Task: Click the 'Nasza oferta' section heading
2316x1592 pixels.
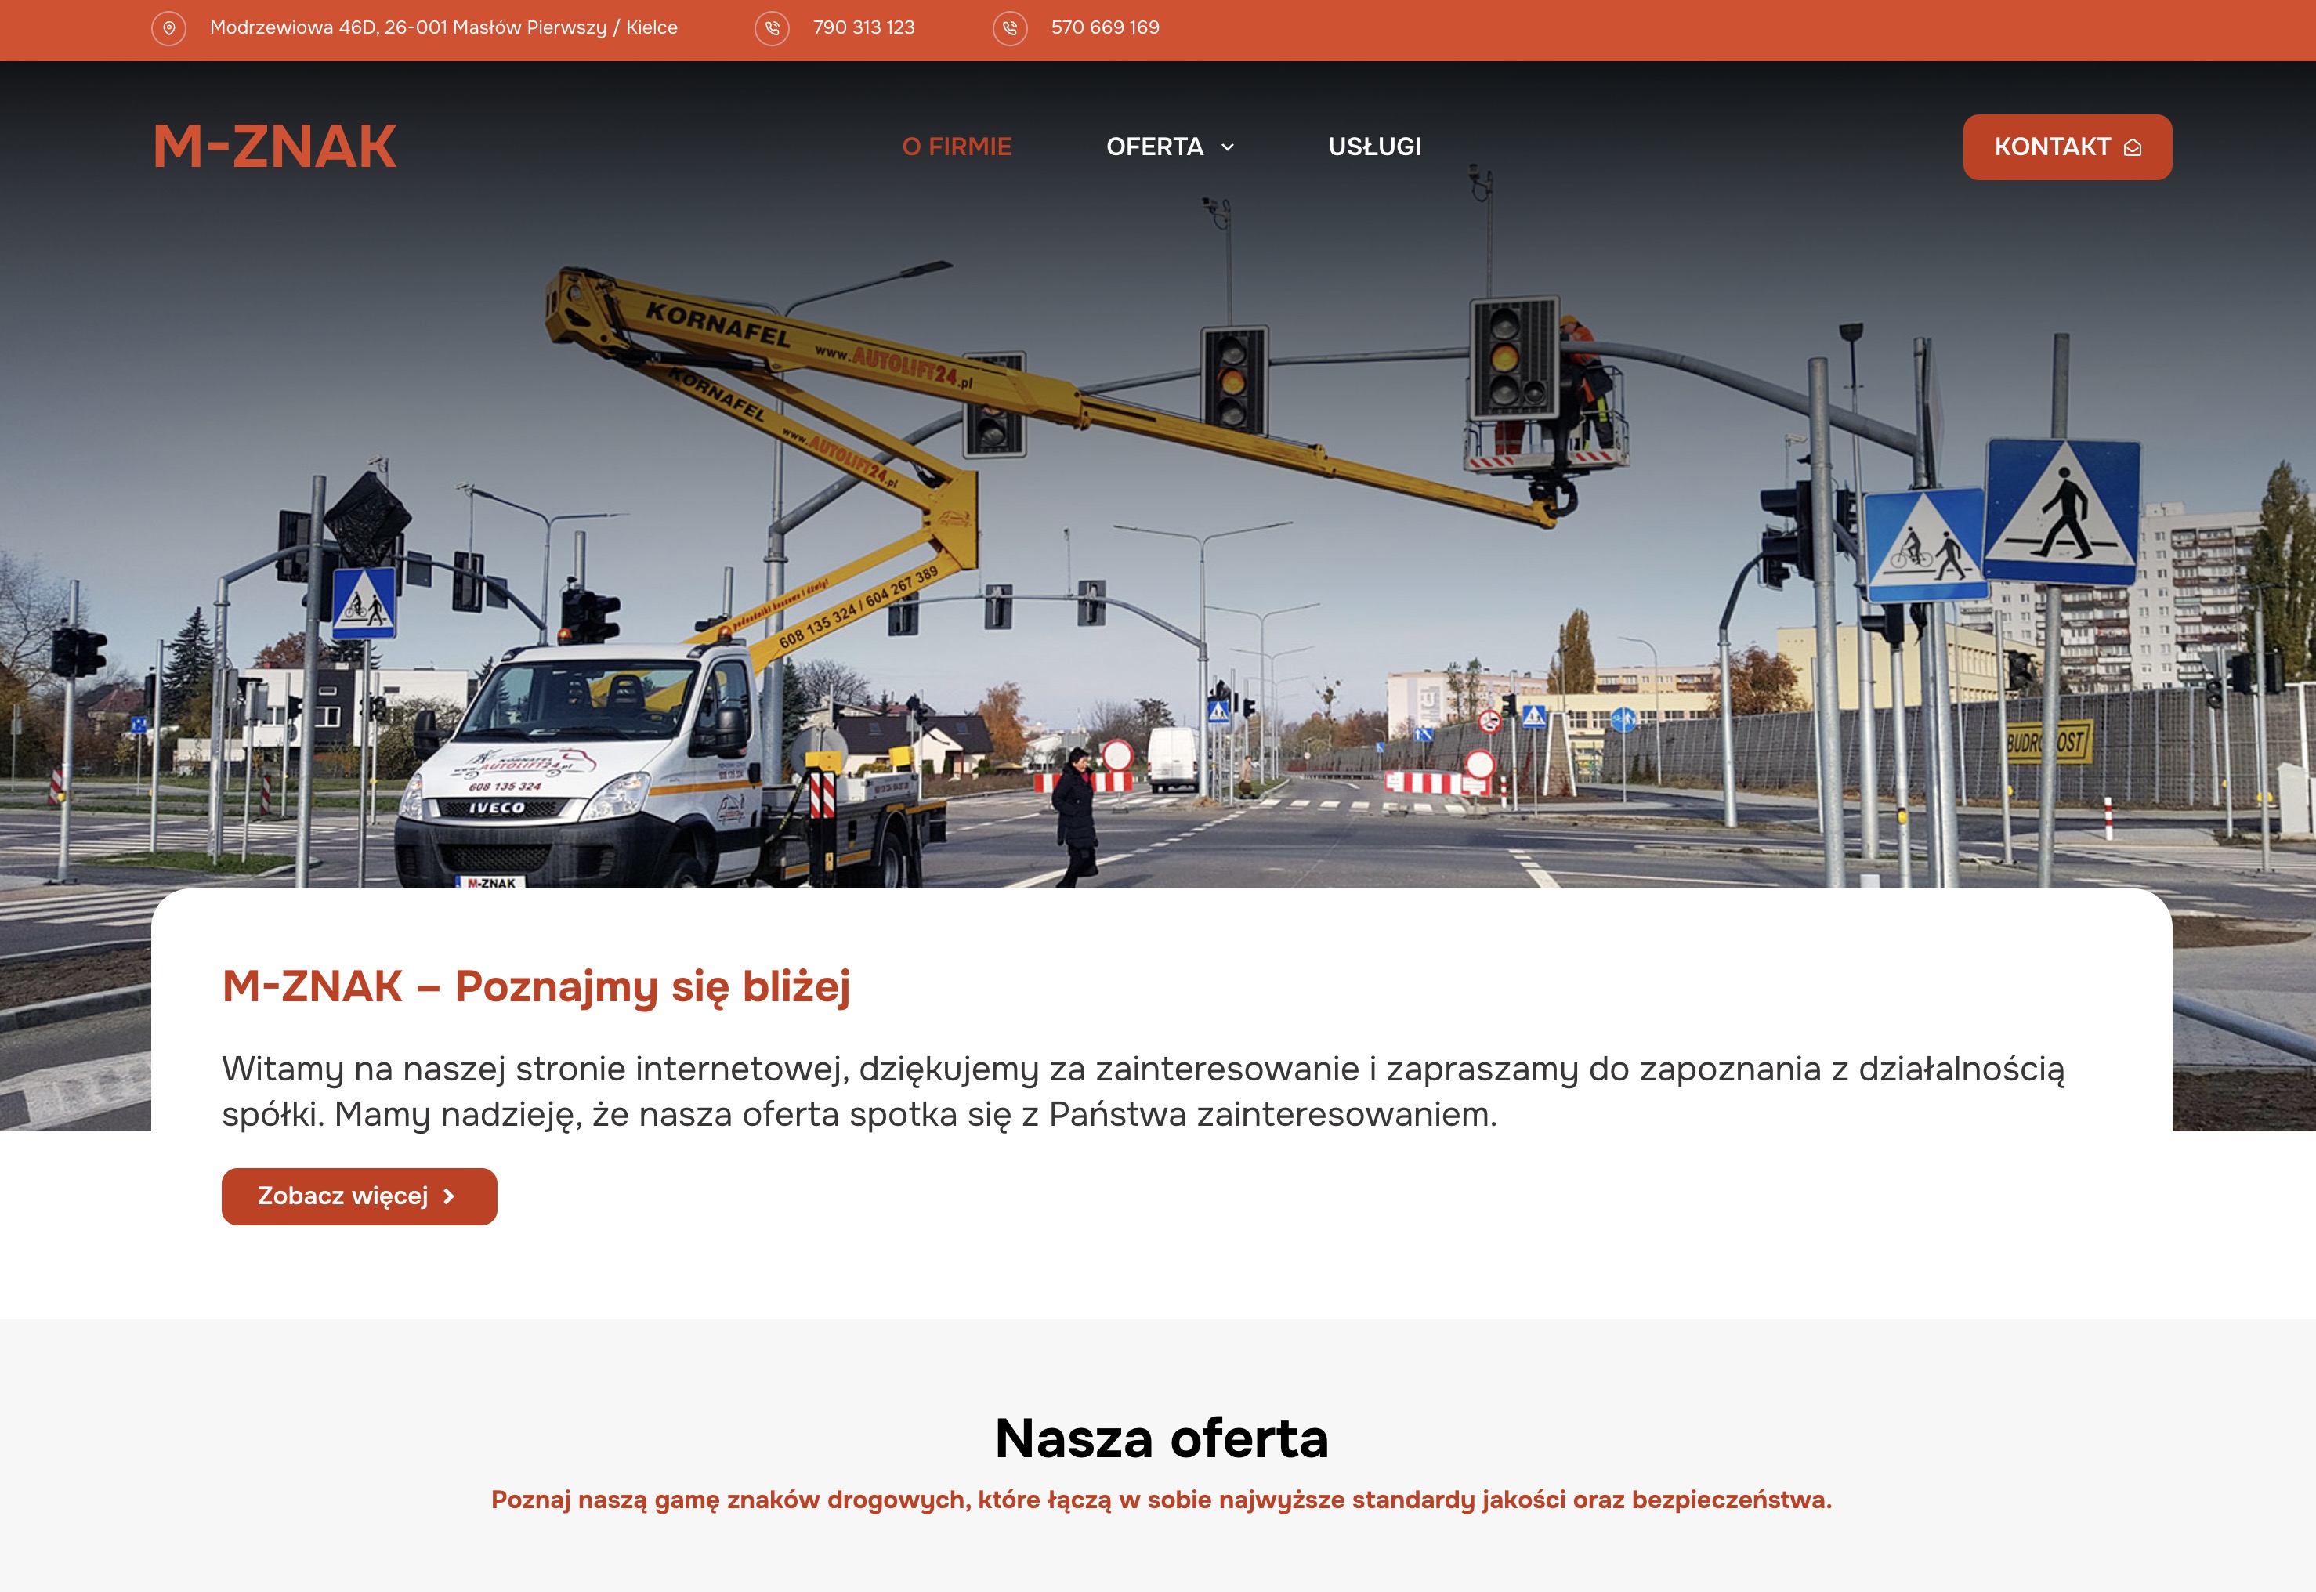Action: 1161,1438
